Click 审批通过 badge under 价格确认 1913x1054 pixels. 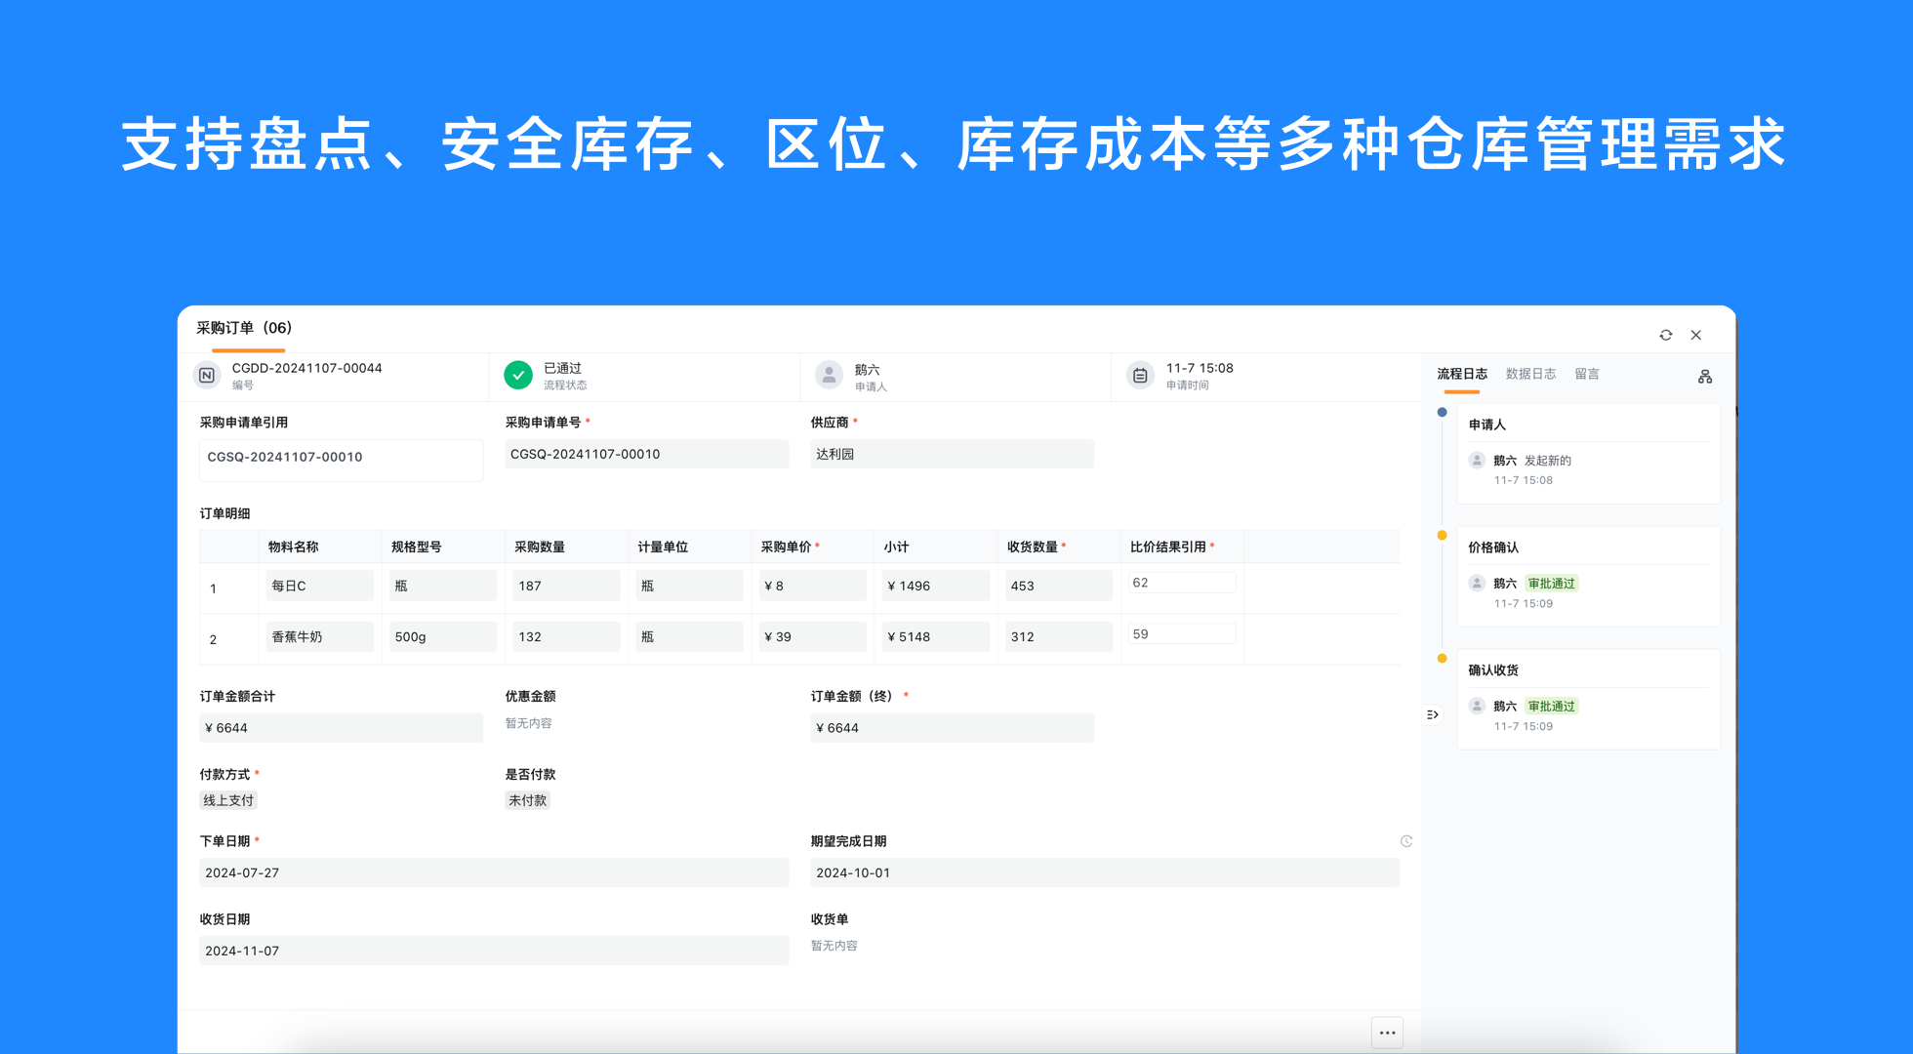(x=1551, y=584)
